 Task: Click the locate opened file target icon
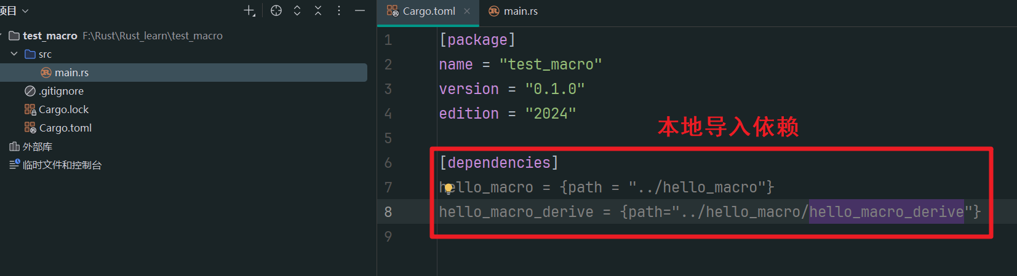pos(276,11)
